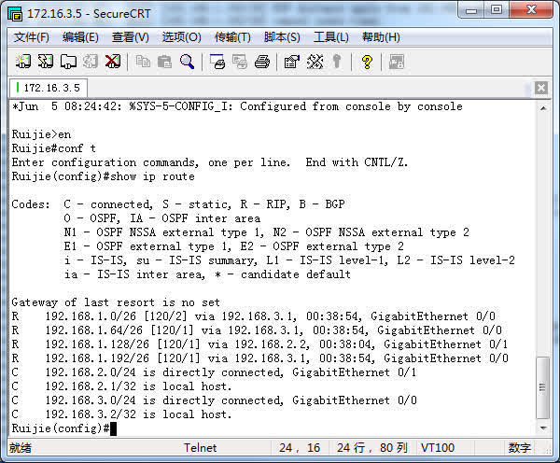Screen dimensions: 560x463
Task: Click the Global Options tools icon
Action: tap(315, 62)
